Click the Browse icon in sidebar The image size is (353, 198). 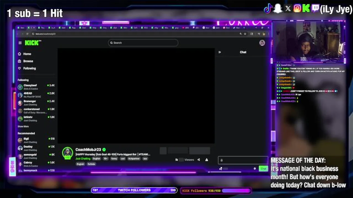tap(20, 61)
